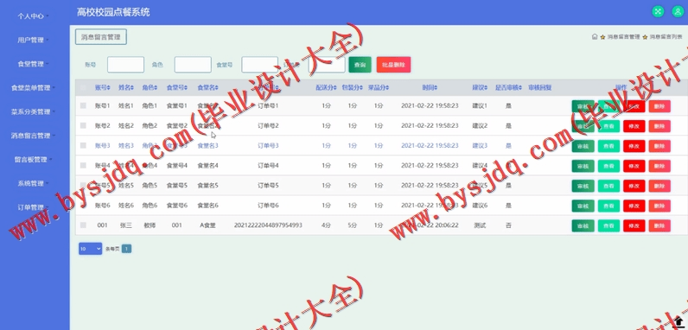Go home via the breadcrumb house icon
Image resolution: width=688 pixels, height=330 pixels.
point(595,37)
